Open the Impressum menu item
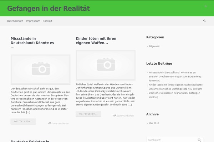This screenshot has width=214, height=142. (33, 21)
